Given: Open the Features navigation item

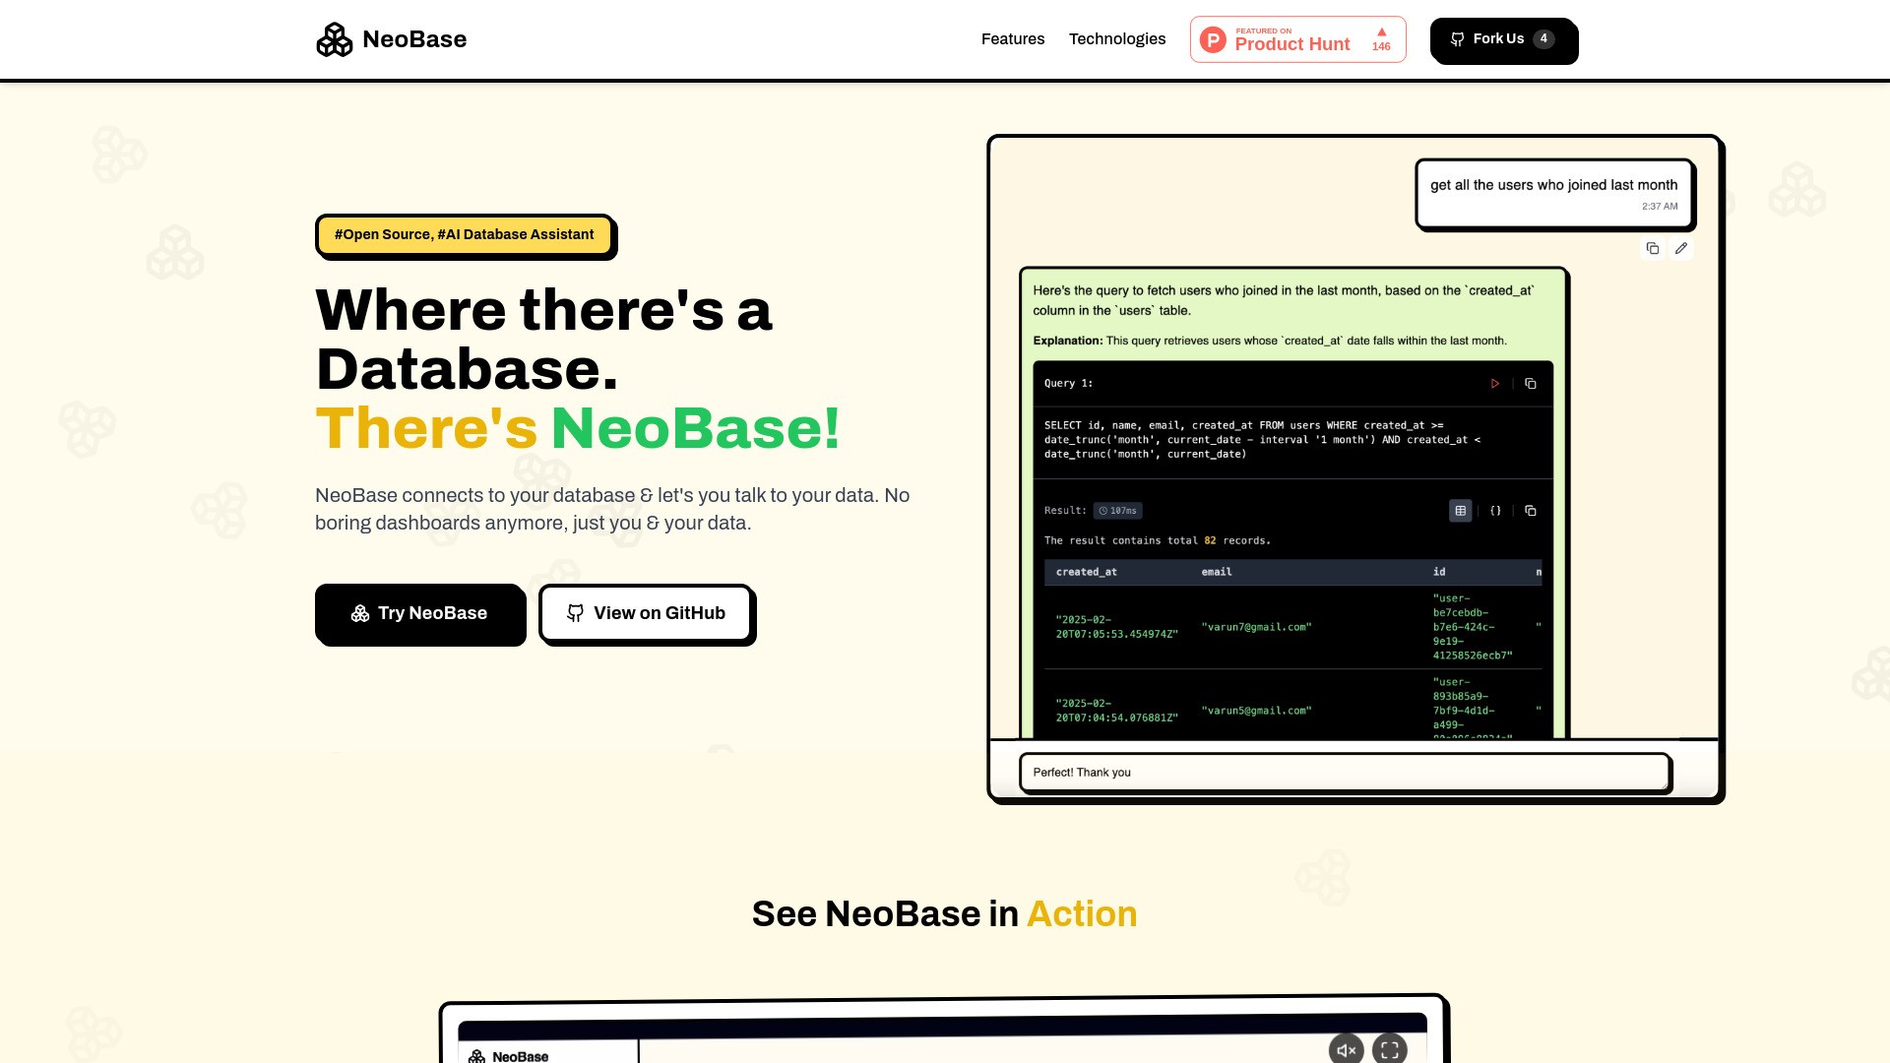Looking at the screenshot, I should click(1012, 39).
